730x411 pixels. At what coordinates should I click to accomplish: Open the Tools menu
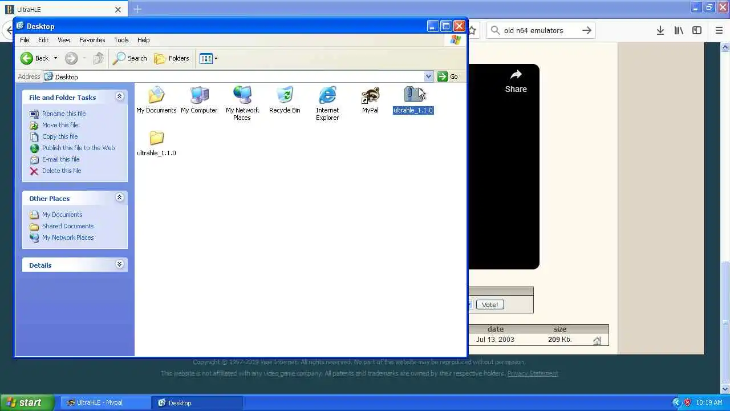(121, 40)
